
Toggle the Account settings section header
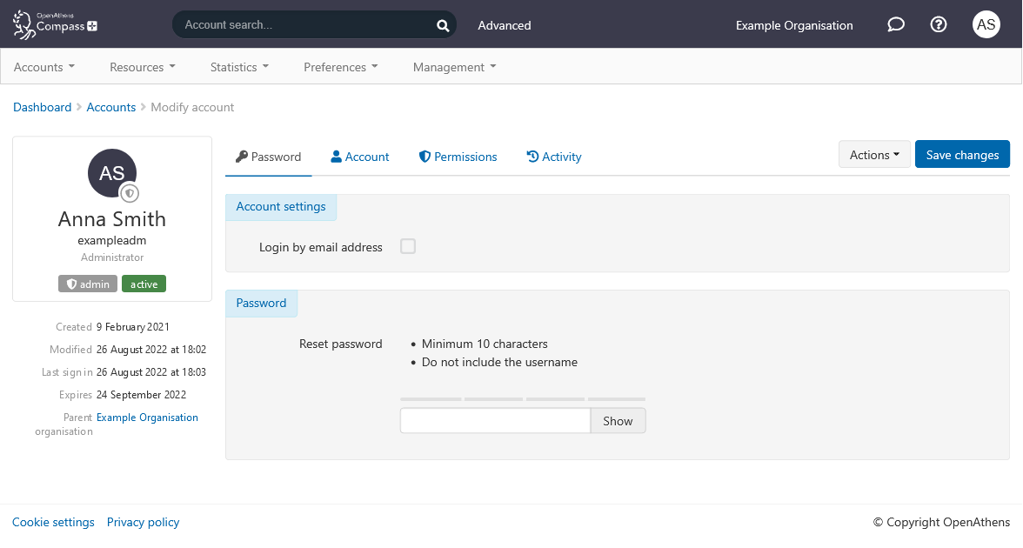[x=281, y=207]
